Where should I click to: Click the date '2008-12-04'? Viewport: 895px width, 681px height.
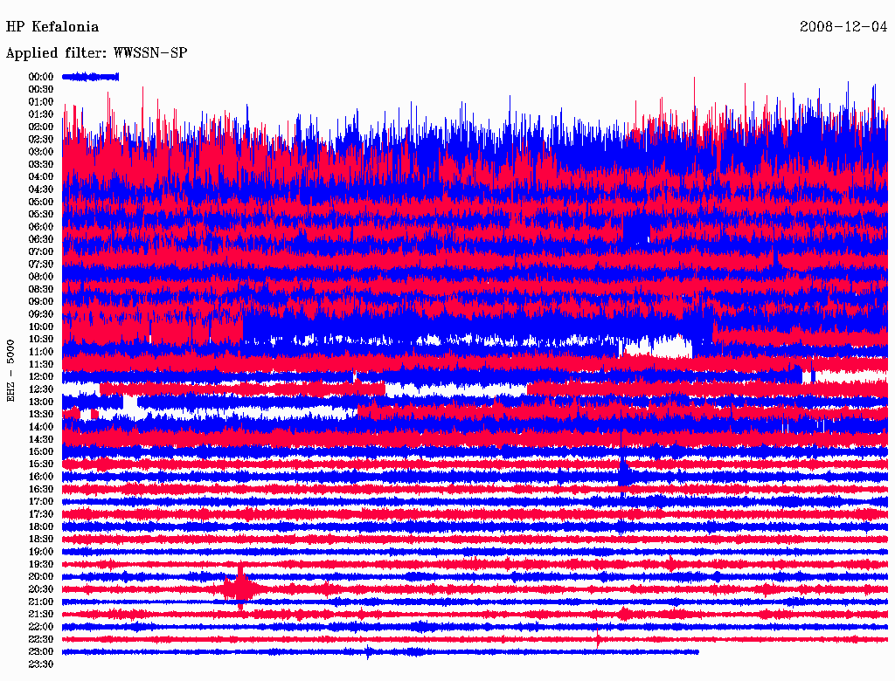tap(843, 27)
